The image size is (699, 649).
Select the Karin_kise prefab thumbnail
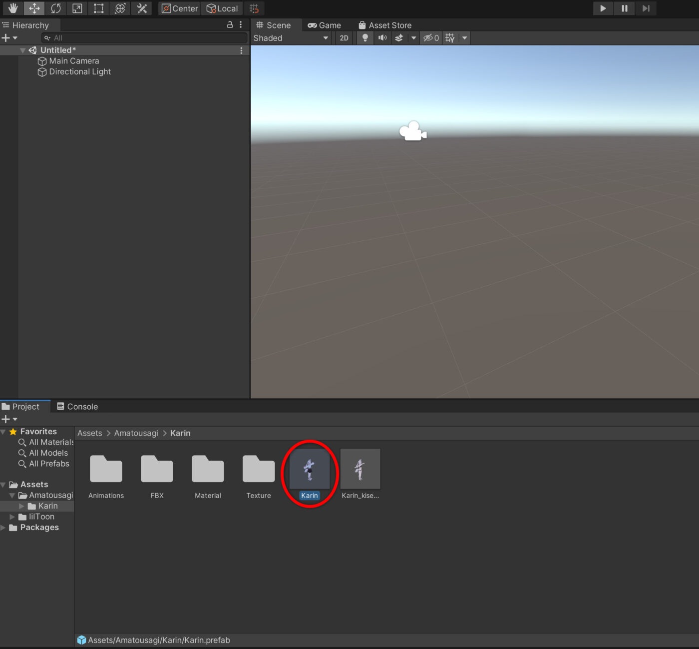coord(360,469)
